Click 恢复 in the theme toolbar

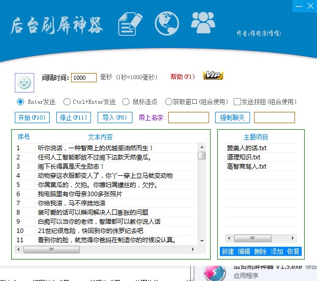tap(293, 251)
